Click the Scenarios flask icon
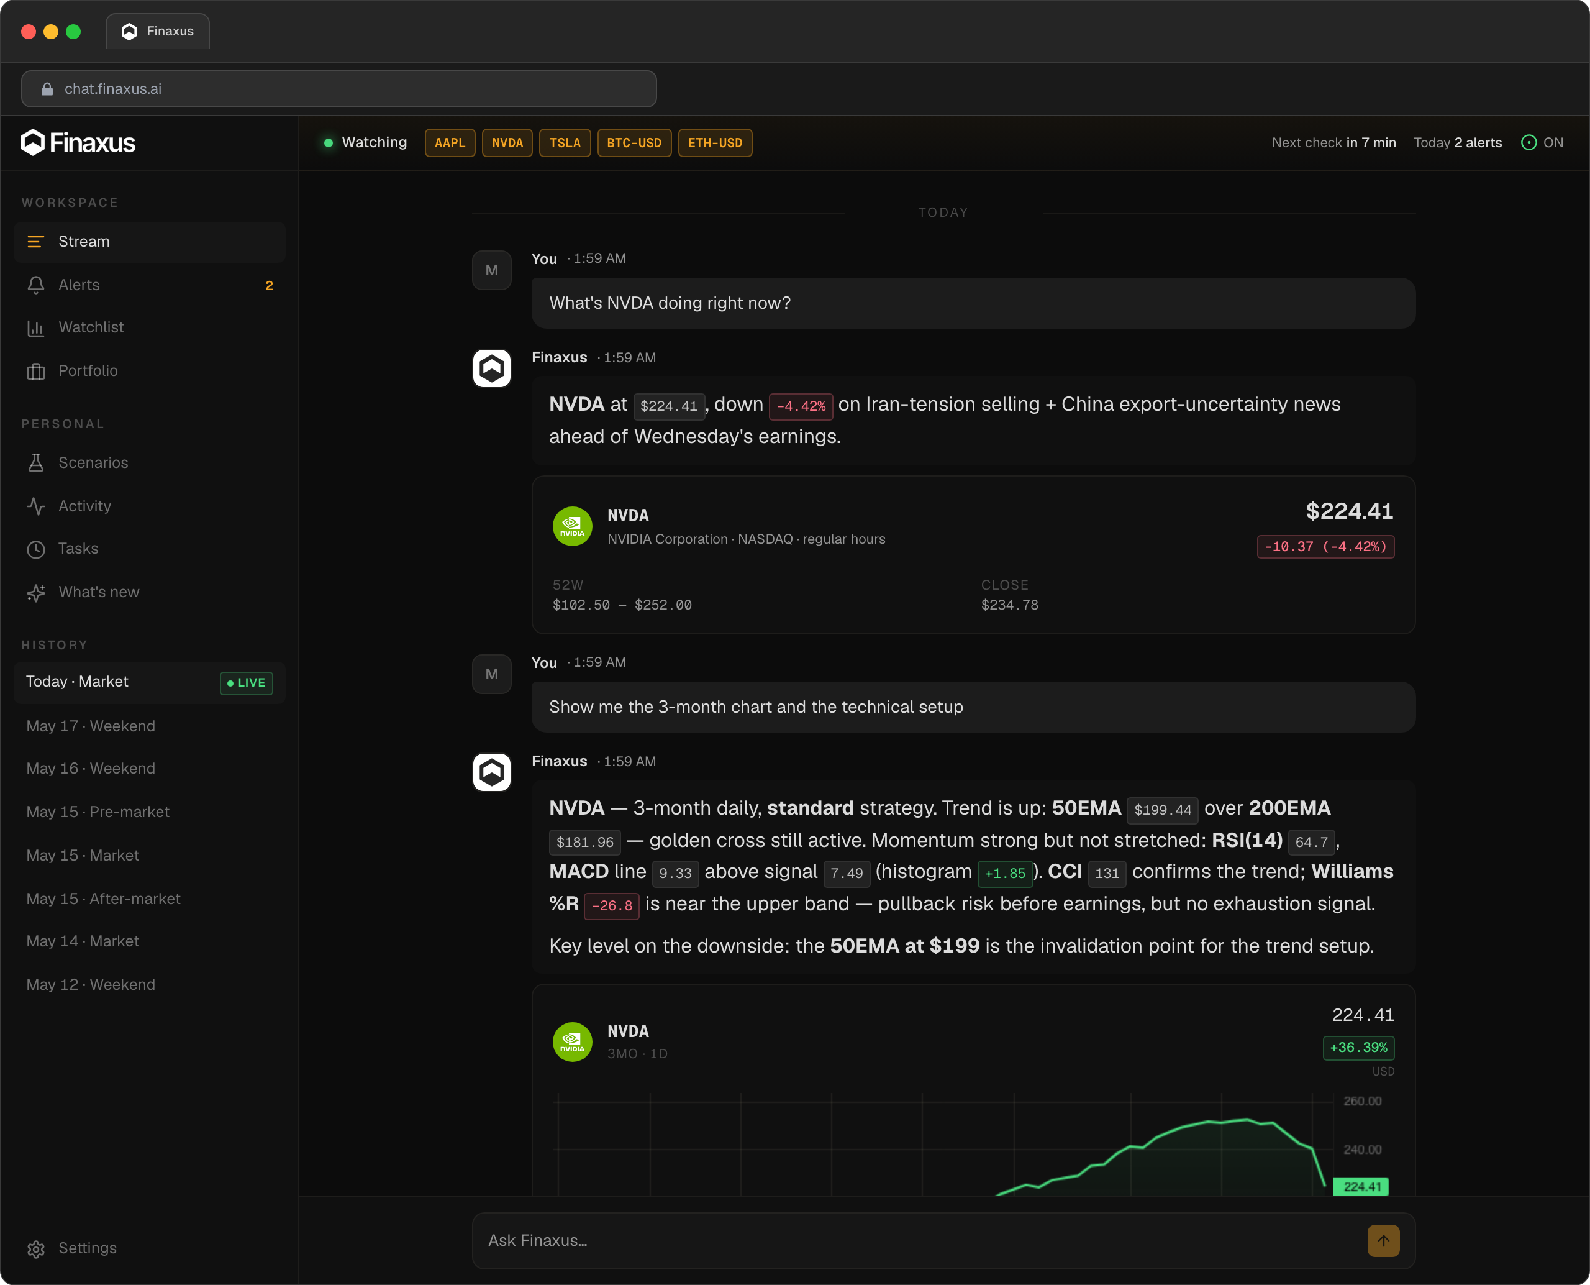The width and height of the screenshot is (1590, 1285). [35, 463]
